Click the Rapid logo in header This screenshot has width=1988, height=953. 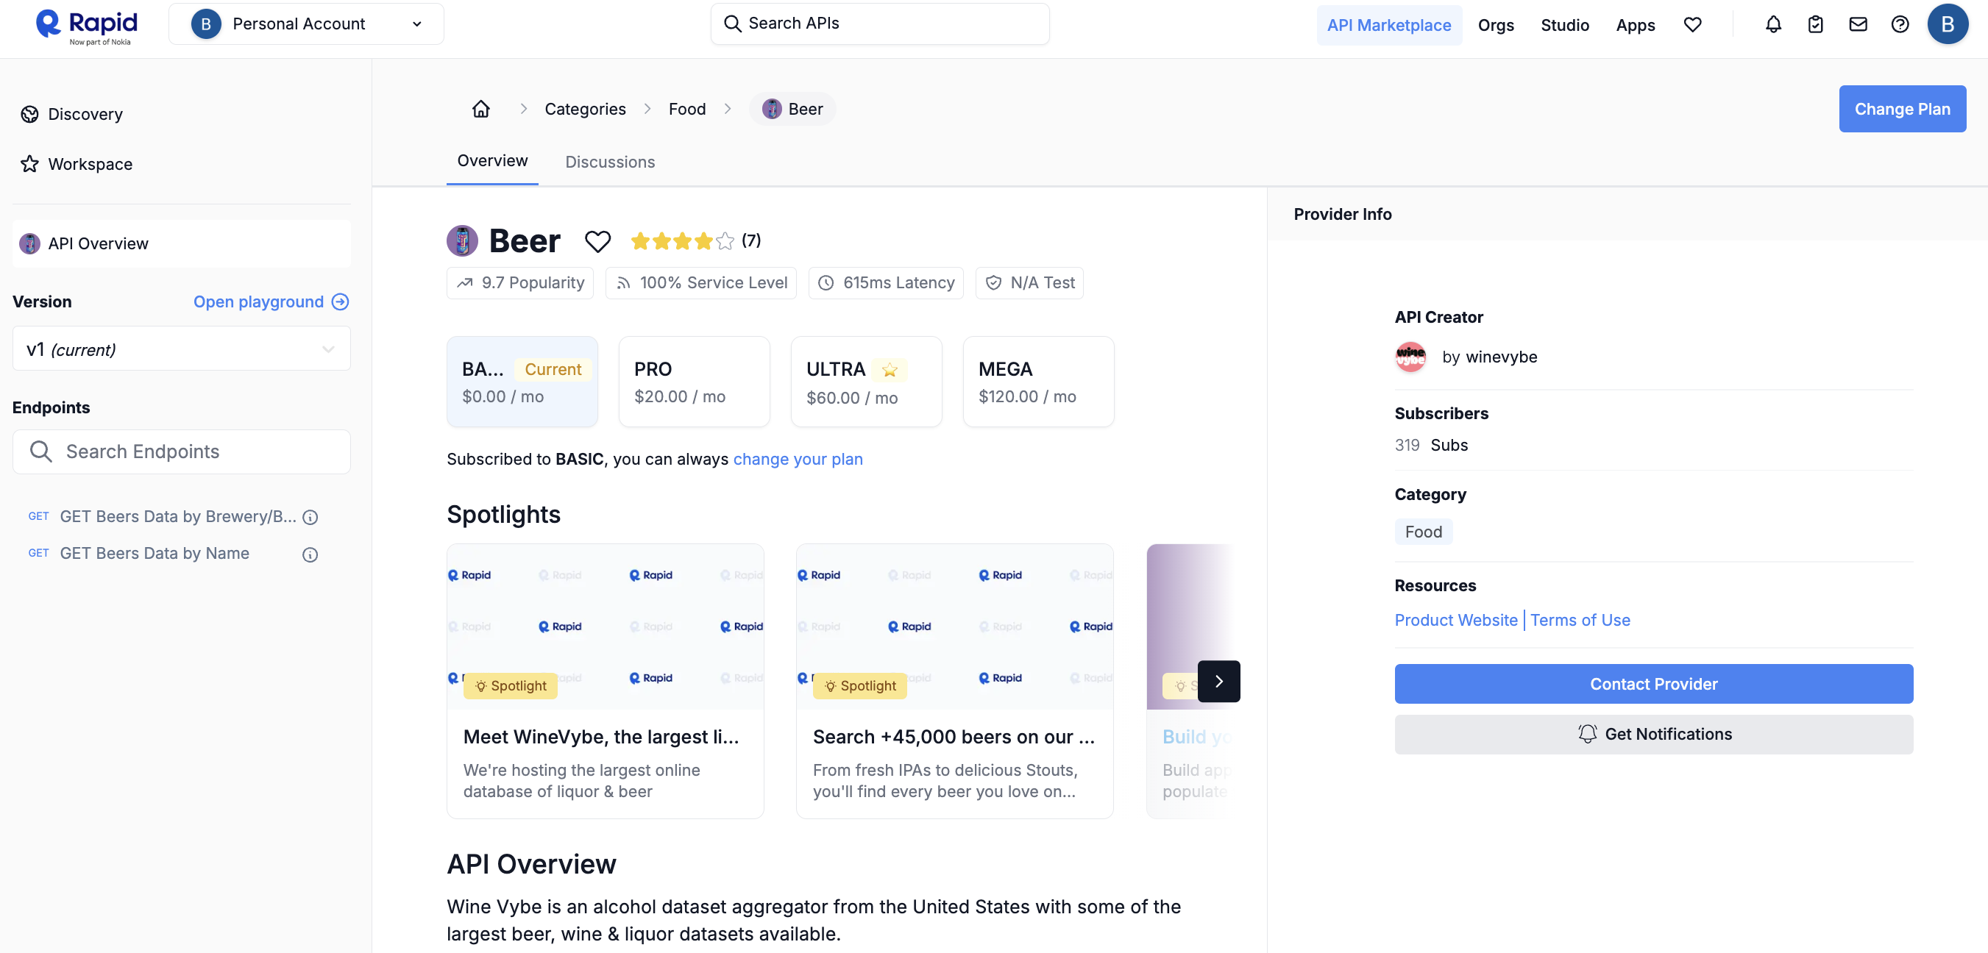click(x=86, y=26)
